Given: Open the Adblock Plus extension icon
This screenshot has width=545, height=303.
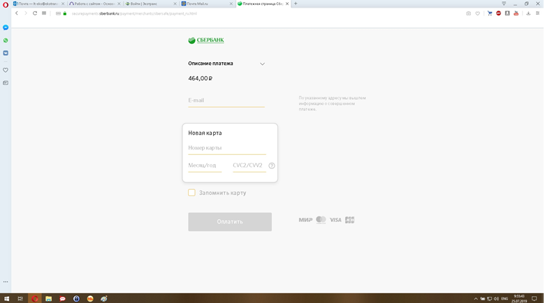Looking at the screenshot, I should (x=498, y=13).
